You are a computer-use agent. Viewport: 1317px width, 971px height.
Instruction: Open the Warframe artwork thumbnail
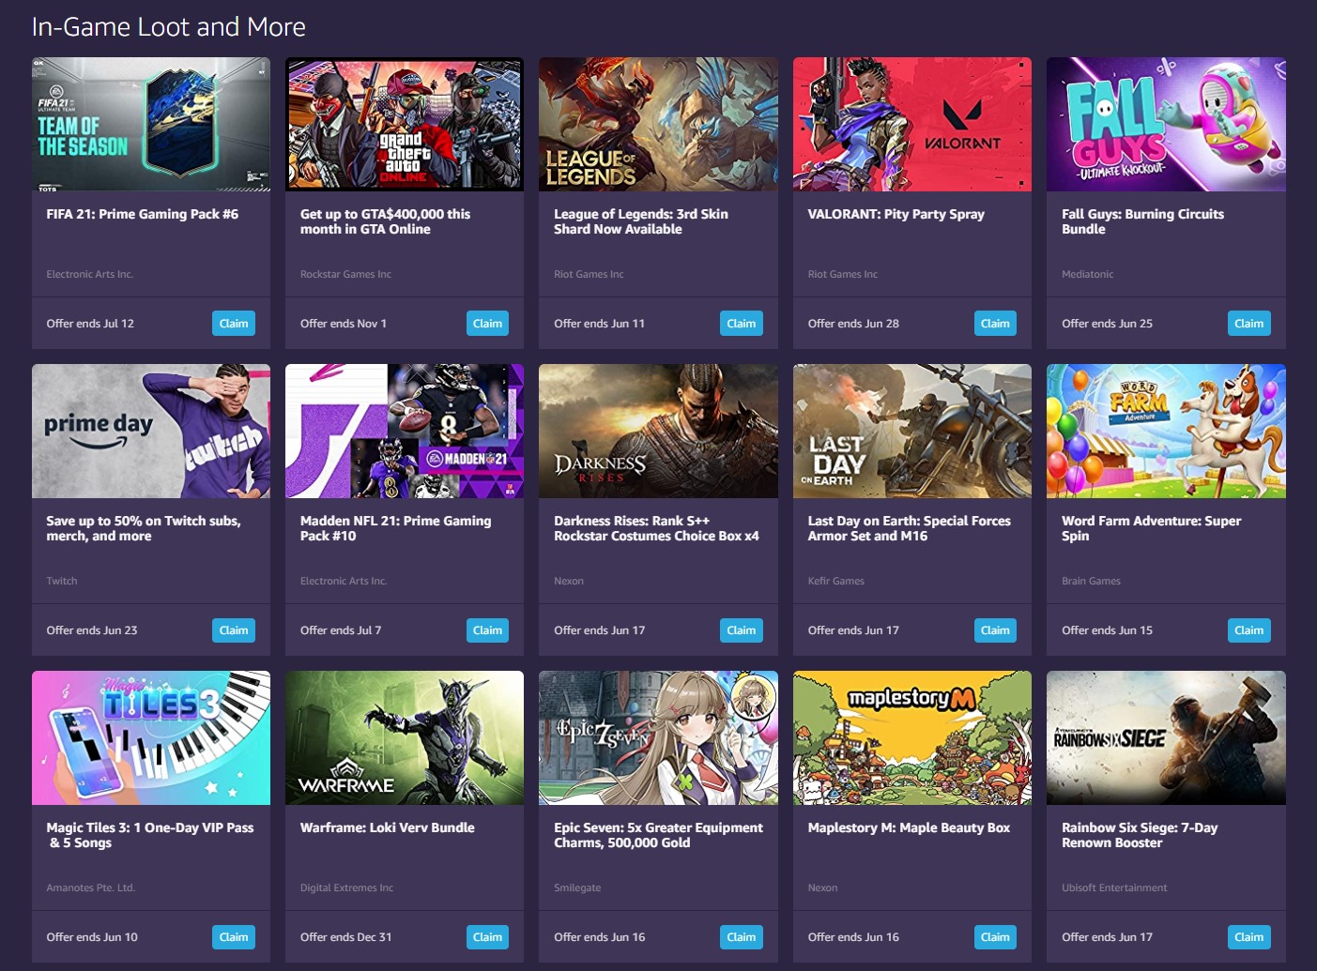[405, 737]
